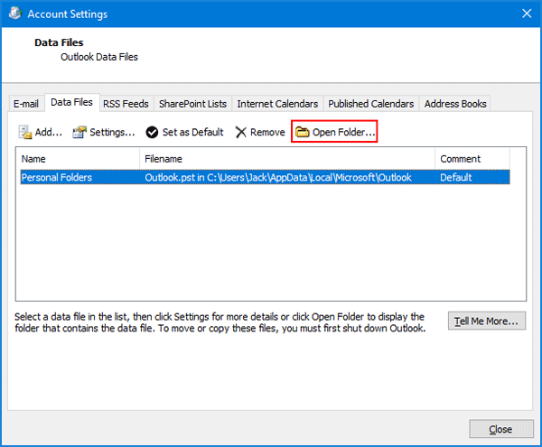The width and height of the screenshot is (542, 447).
Task: Click the Open Folder... label text
Action: click(x=344, y=133)
